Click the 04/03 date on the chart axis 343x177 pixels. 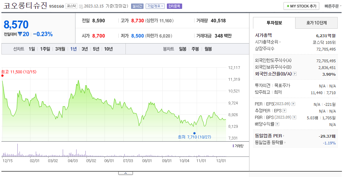point(73,161)
